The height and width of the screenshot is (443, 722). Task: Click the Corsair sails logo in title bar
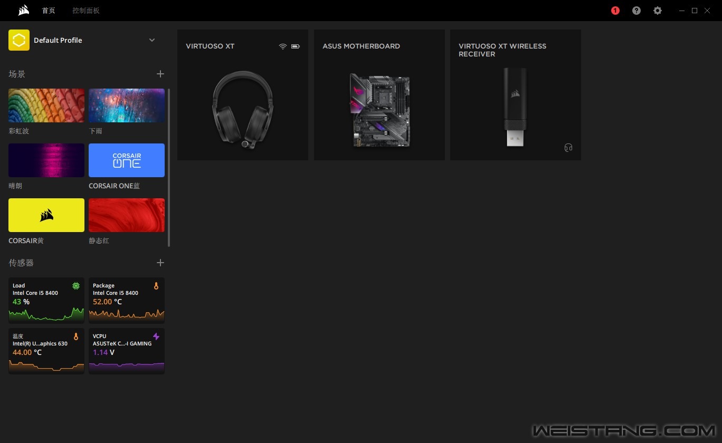(x=23, y=11)
